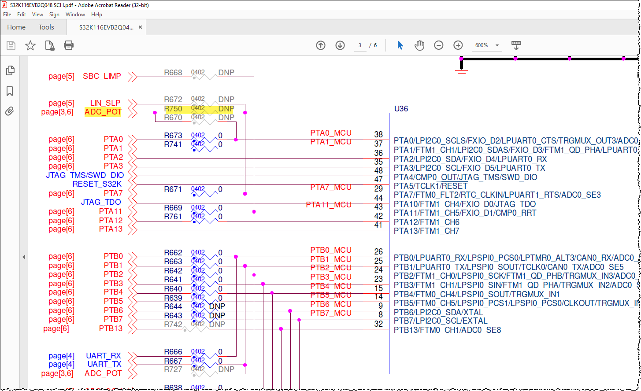Save the PDF document
641x391 pixels.
pos(11,45)
